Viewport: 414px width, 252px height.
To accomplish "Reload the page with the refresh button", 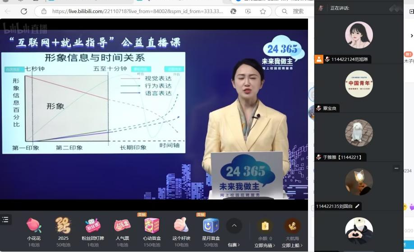I will [x=24, y=11].
